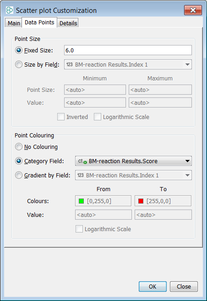Close the dialog with the red X

(x=193, y=10)
